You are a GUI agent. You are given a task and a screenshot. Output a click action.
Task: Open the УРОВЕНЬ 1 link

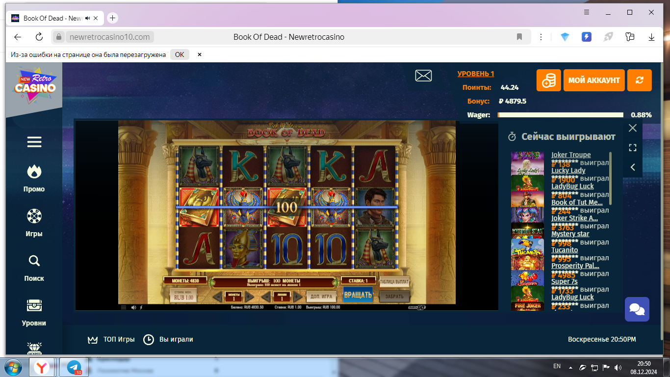tap(476, 74)
